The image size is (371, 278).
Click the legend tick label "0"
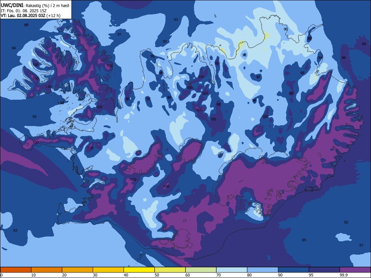pyautogui.click(x=1, y=275)
